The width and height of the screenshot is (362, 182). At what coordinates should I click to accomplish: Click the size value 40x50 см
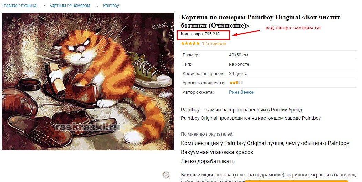click(x=238, y=55)
